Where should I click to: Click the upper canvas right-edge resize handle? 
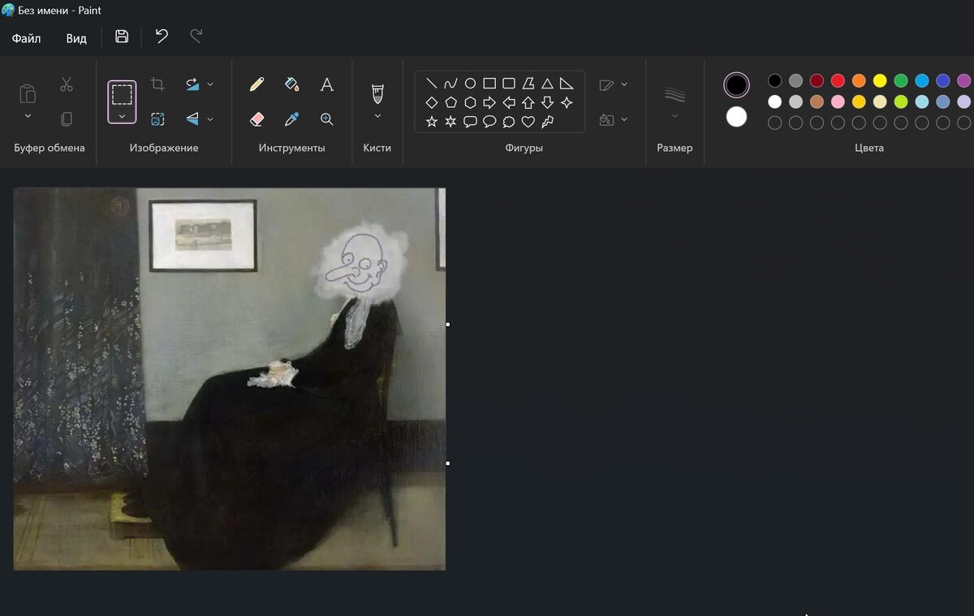tap(448, 325)
